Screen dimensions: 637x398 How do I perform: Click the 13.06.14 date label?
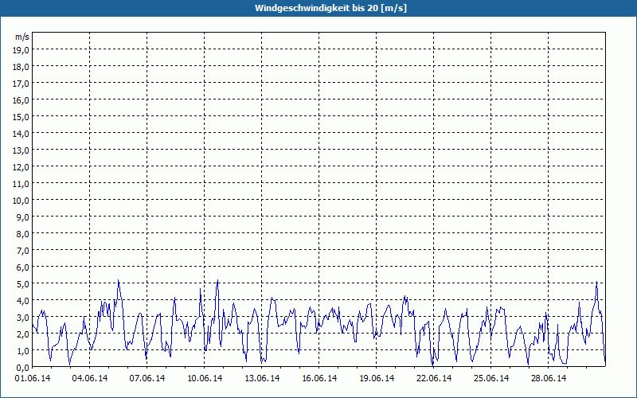point(262,378)
